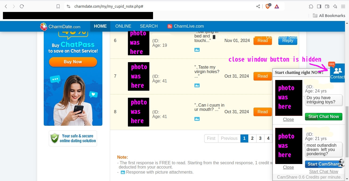
Task: Bookmark this page using the bookmark icon
Action: (58, 6)
